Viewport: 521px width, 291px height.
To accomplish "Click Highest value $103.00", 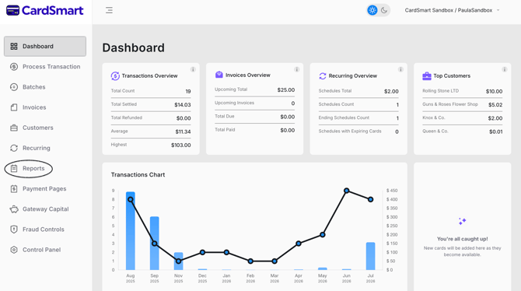I will coord(180,145).
